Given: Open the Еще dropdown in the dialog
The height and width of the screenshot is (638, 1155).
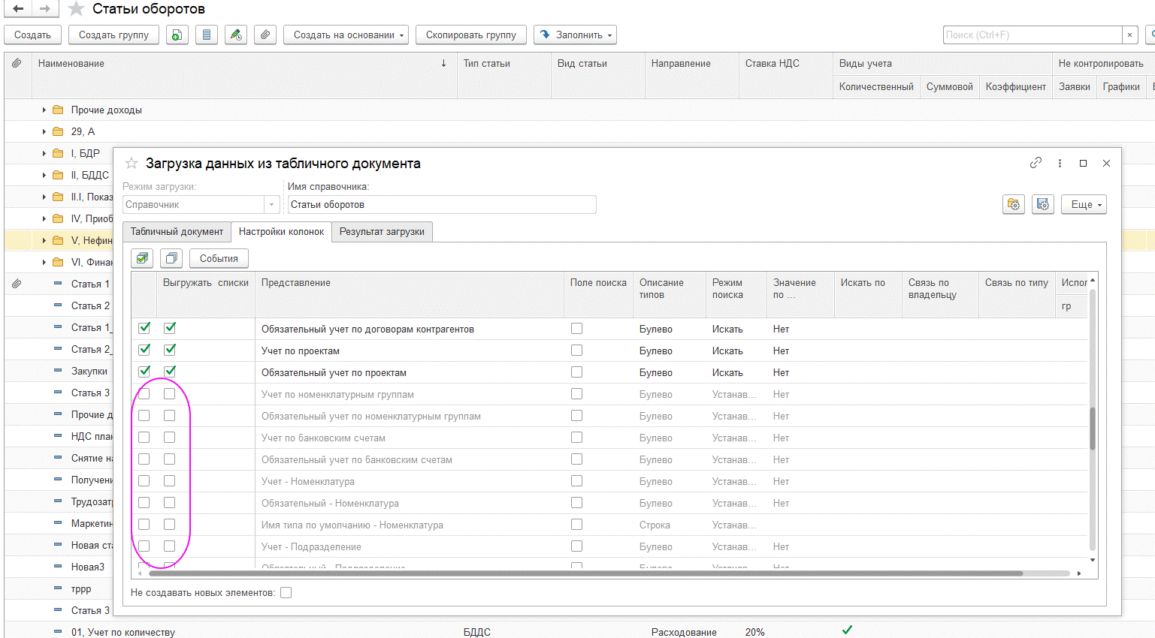Looking at the screenshot, I should [1084, 204].
